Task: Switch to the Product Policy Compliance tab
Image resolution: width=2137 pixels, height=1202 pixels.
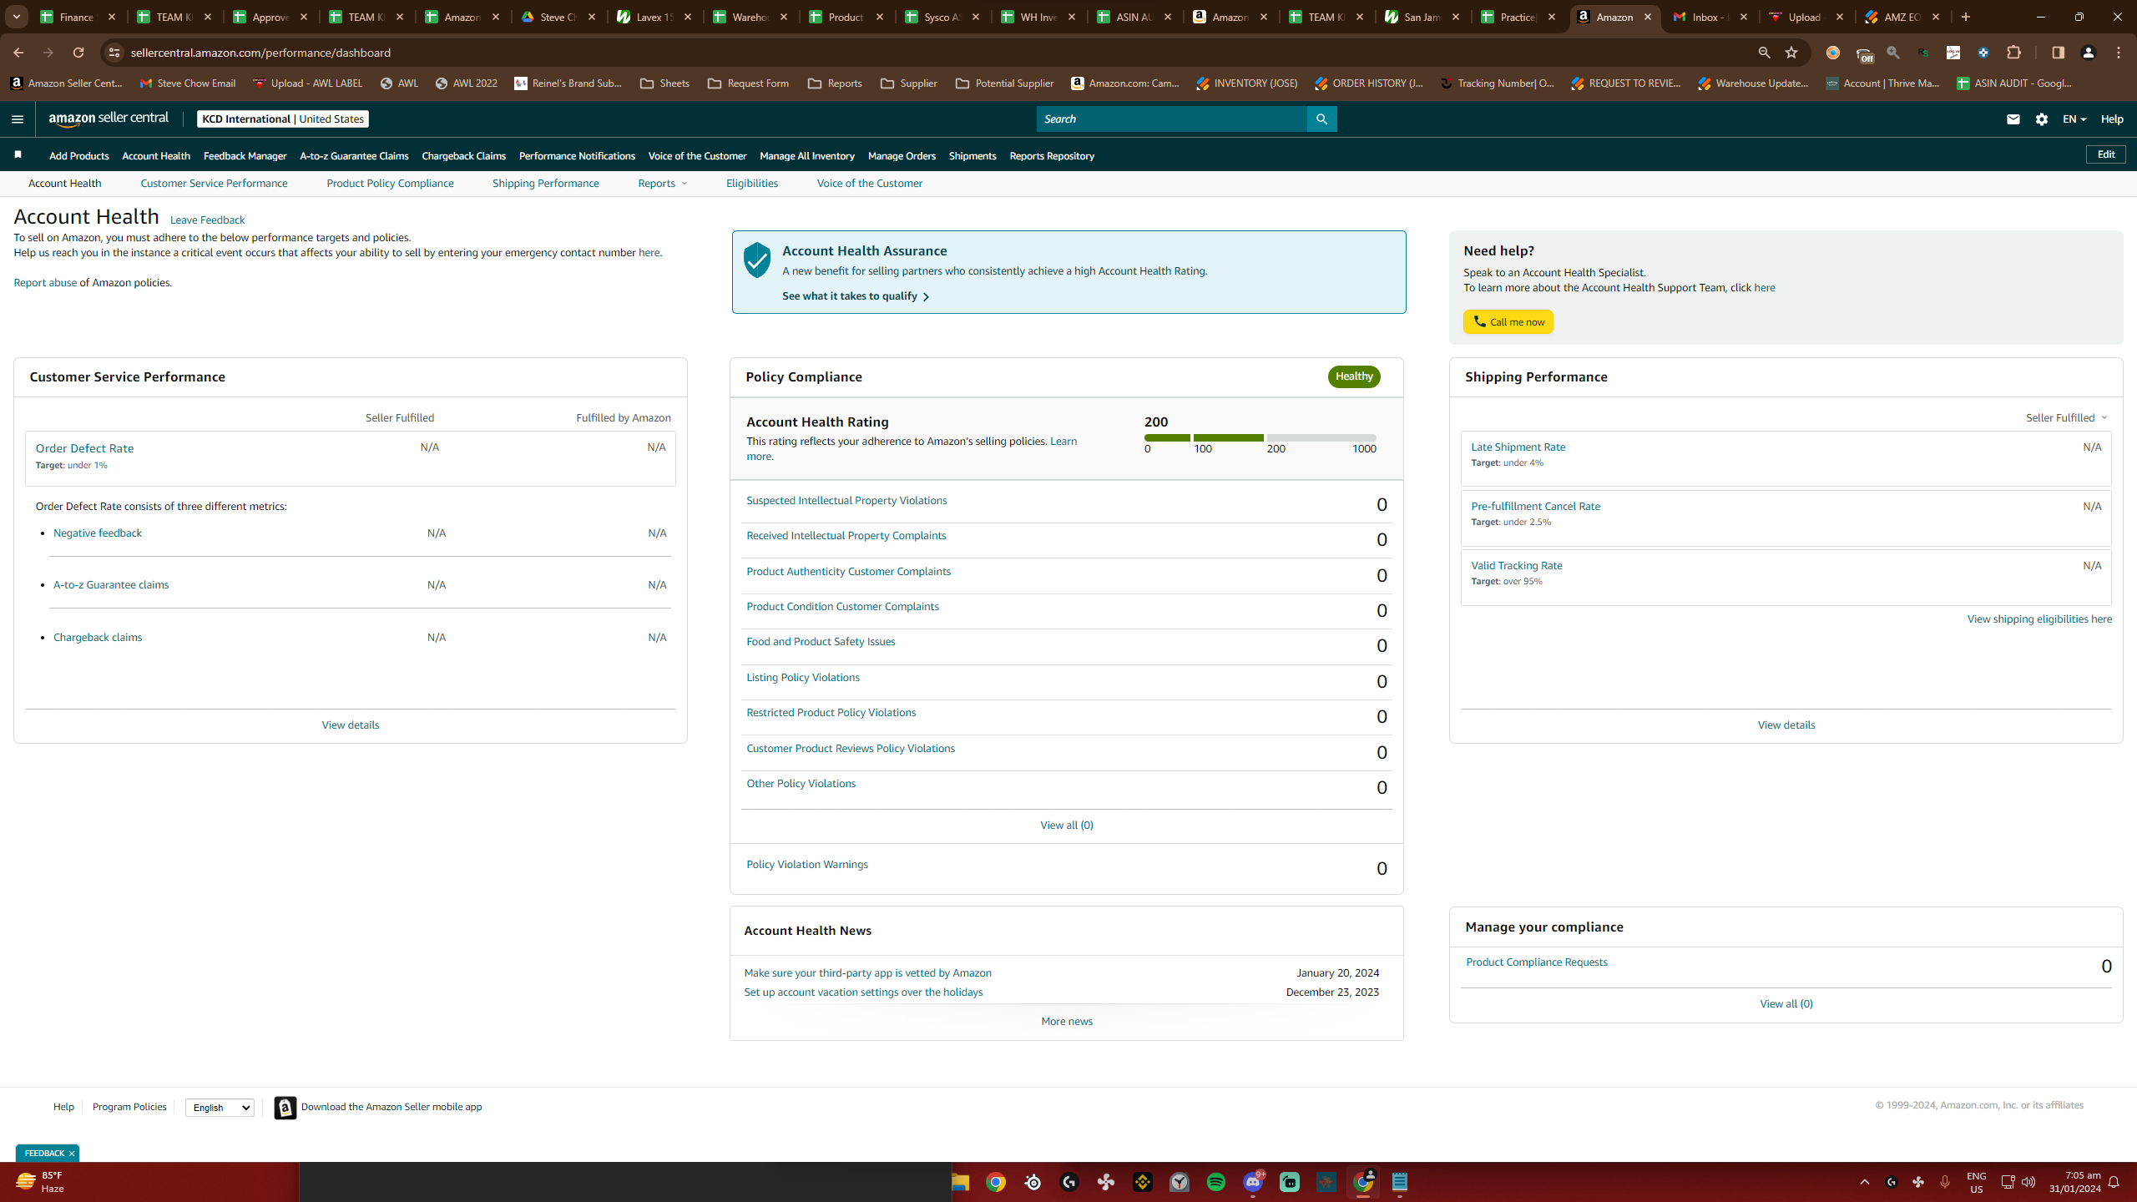Action: (x=390, y=183)
